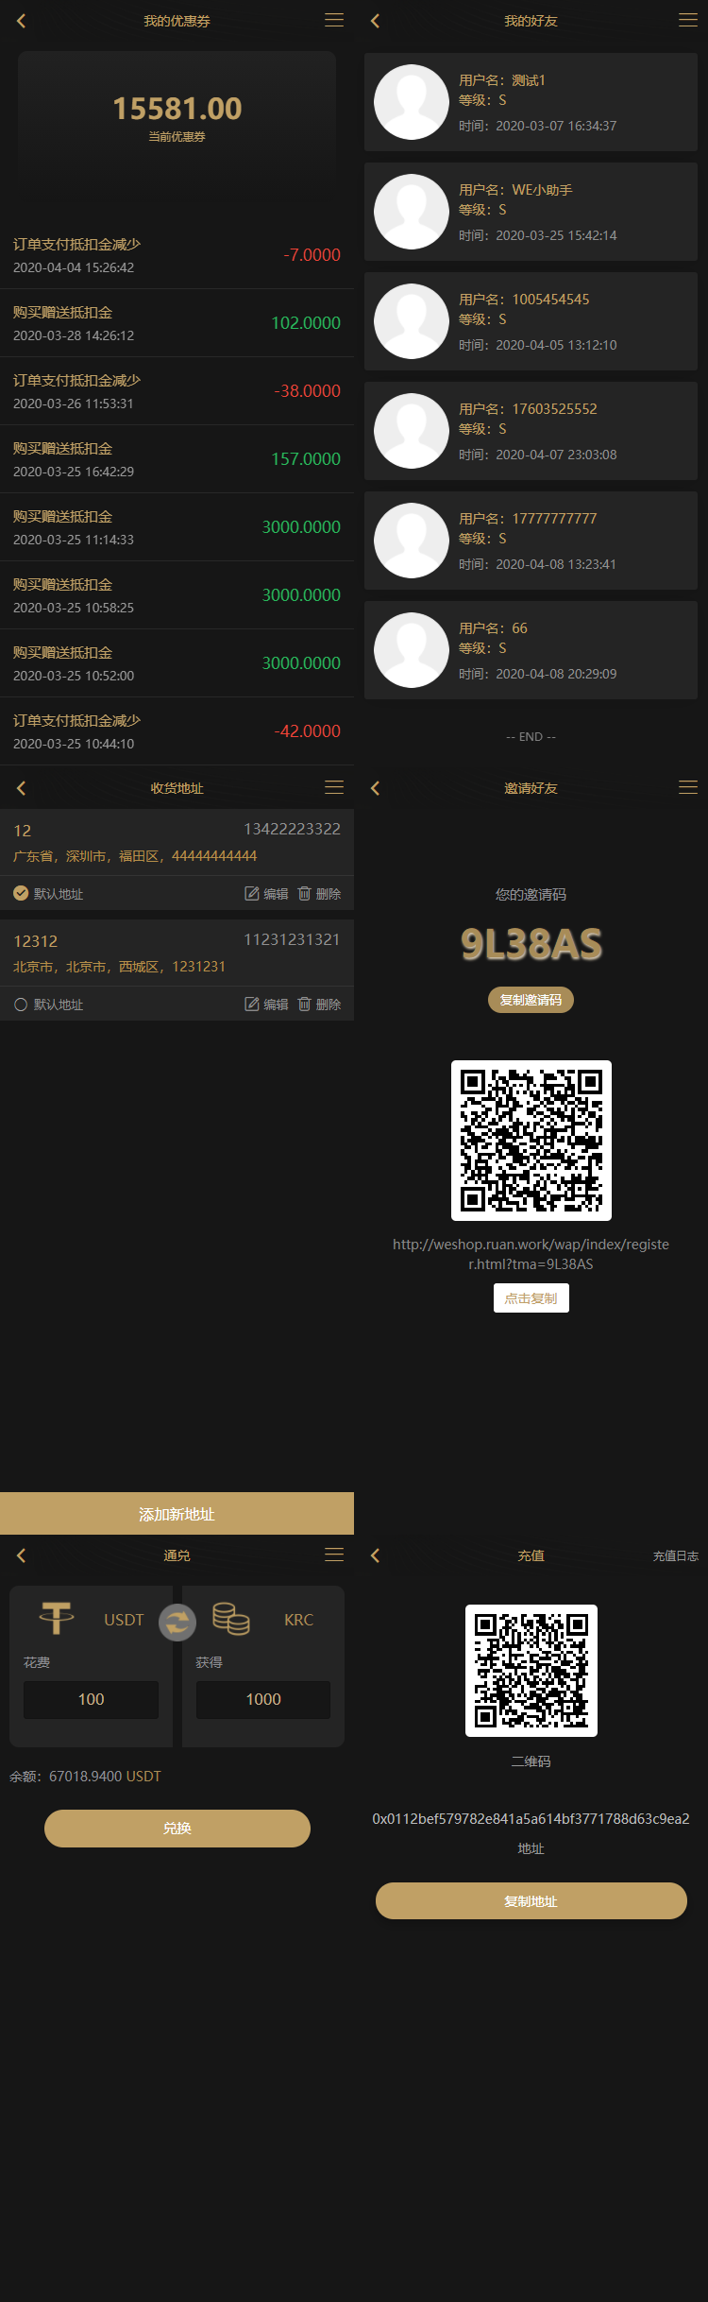This screenshot has height=2302, width=708.
Task: Click the 复制地址 button
Action: (x=531, y=1901)
